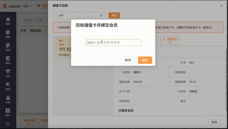228x129 pixels.
Task: Click the 小畅收银 logo
Action: click(x=12, y=6)
